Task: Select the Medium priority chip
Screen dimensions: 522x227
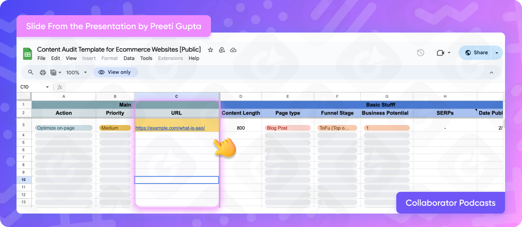Action: pos(115,128)
